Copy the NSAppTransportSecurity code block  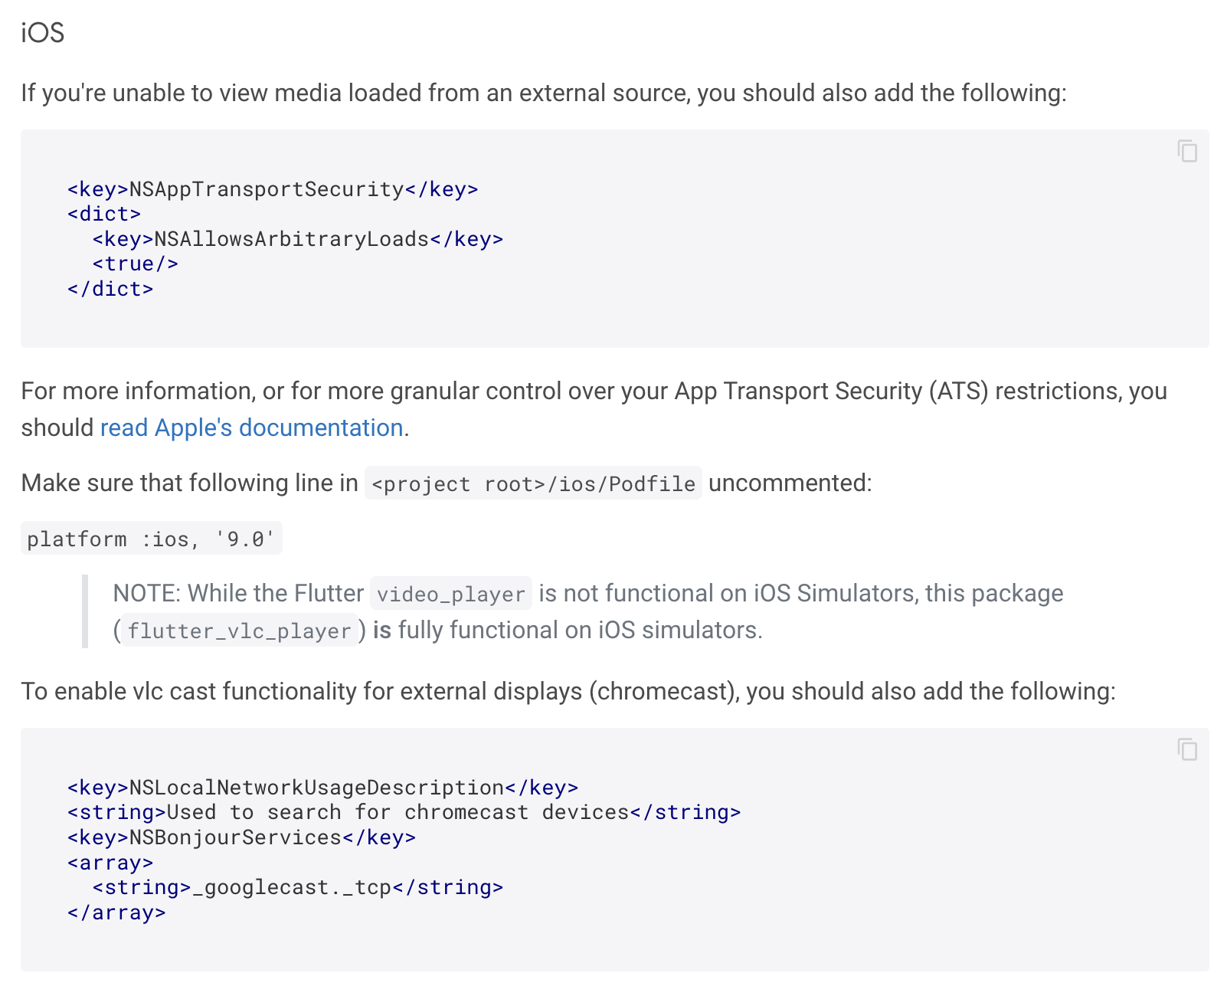pyautogui.click(x=1187, y=151)
